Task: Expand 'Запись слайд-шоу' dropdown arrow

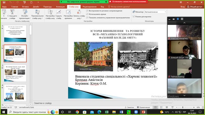Action: tap(82, 18)
